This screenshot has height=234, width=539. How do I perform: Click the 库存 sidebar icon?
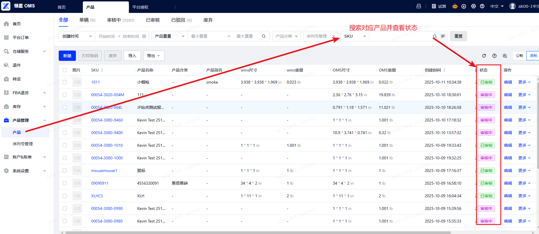pos(6,107)
